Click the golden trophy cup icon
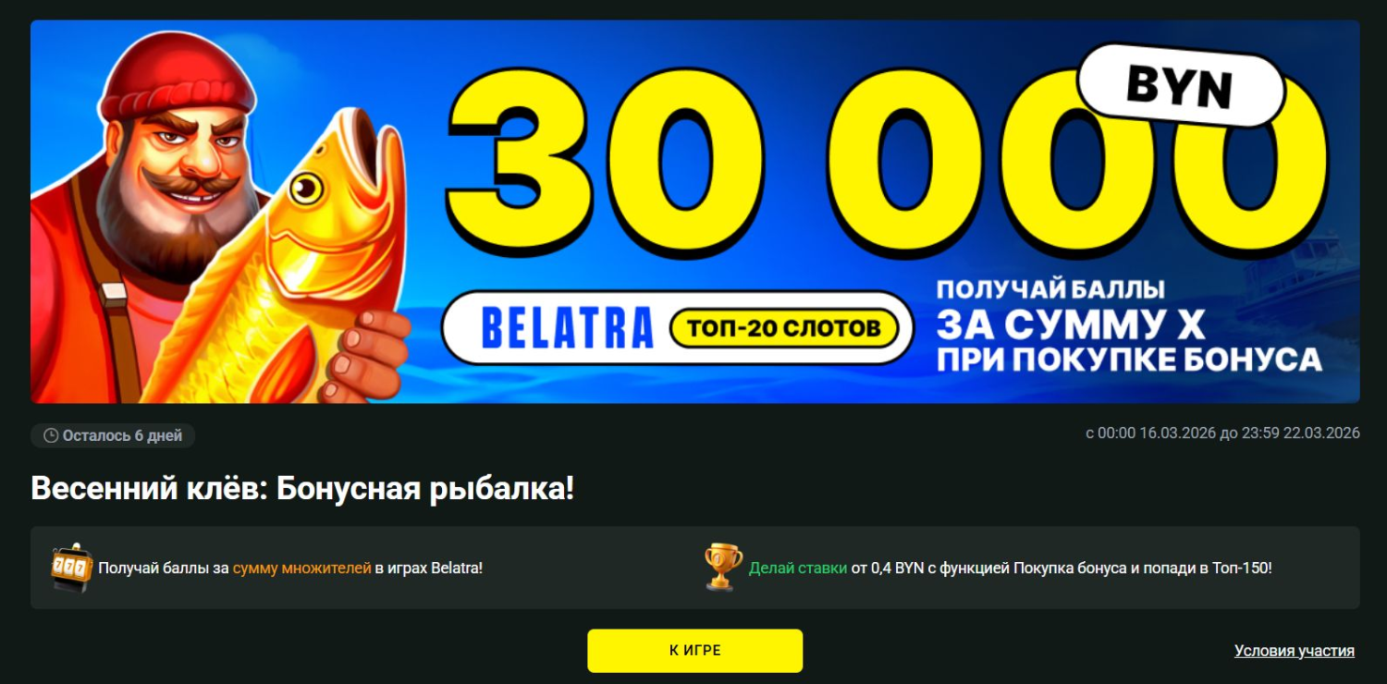 pos(723,568)
